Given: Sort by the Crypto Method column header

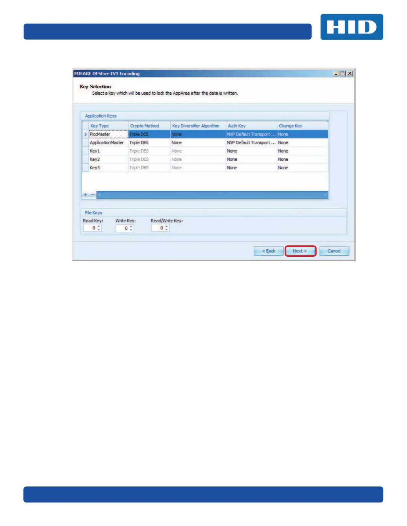Looking at the screenshot, I should [x=149, y=126].
